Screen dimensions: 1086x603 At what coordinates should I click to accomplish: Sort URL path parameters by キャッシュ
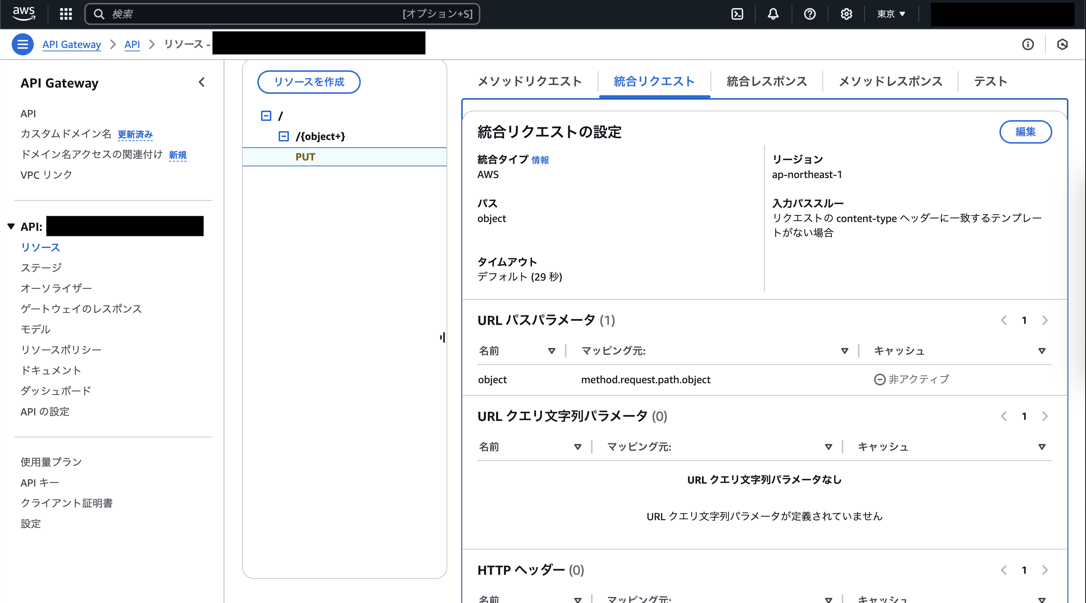point(1042,351)
